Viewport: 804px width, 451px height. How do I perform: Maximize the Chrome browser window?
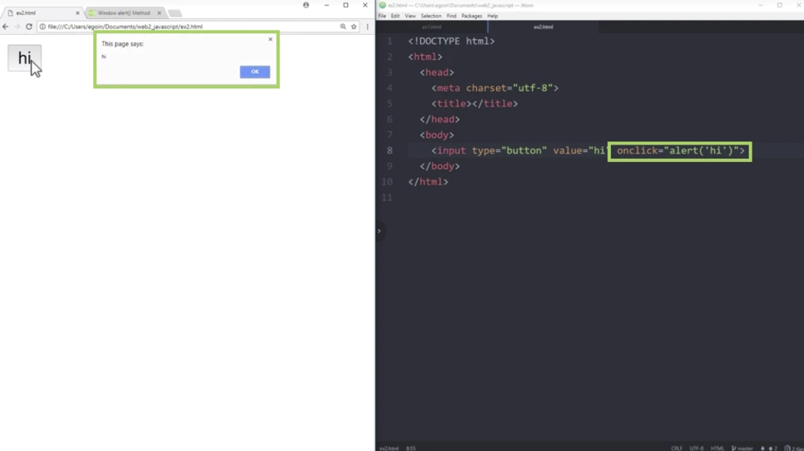[x=345, y=5]
